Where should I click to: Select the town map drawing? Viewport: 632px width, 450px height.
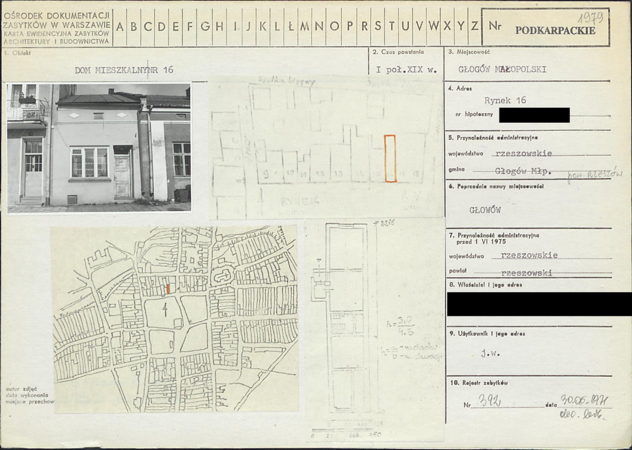[175, 318]
